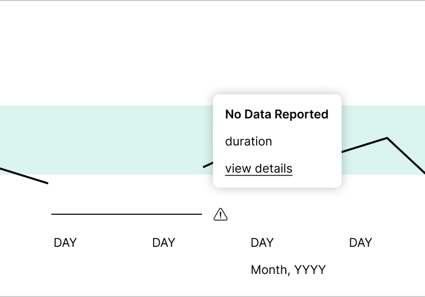425x297 pixels.
Task: Click DAY label under no-data line's left end
Action: point(65,243)
